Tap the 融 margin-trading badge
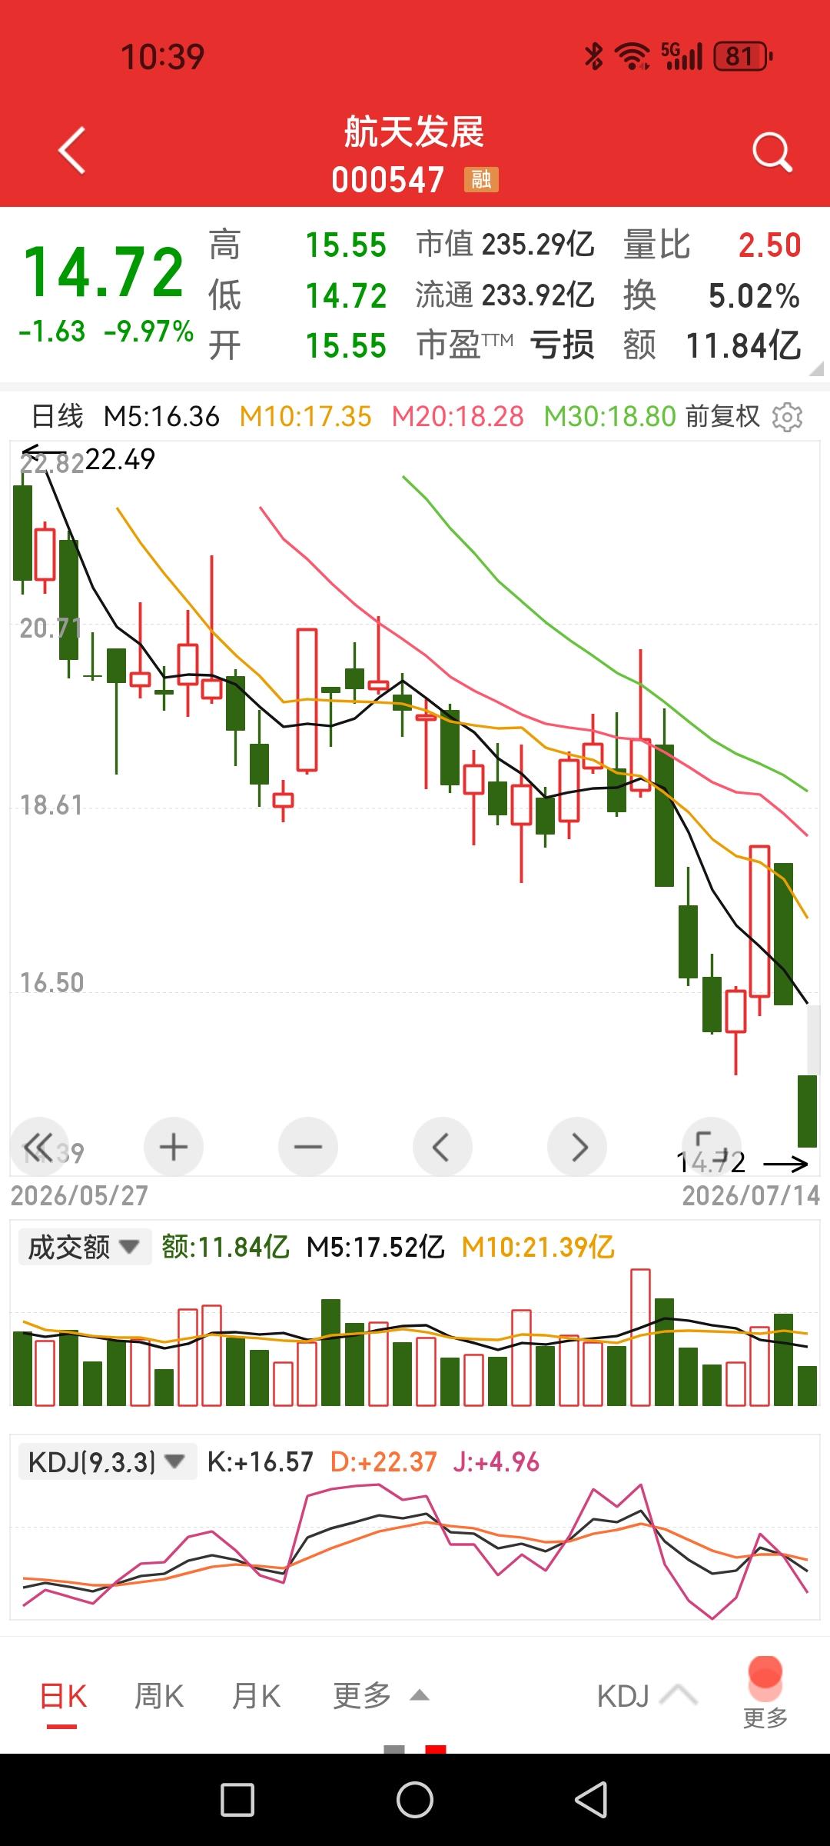 (482, 180)
